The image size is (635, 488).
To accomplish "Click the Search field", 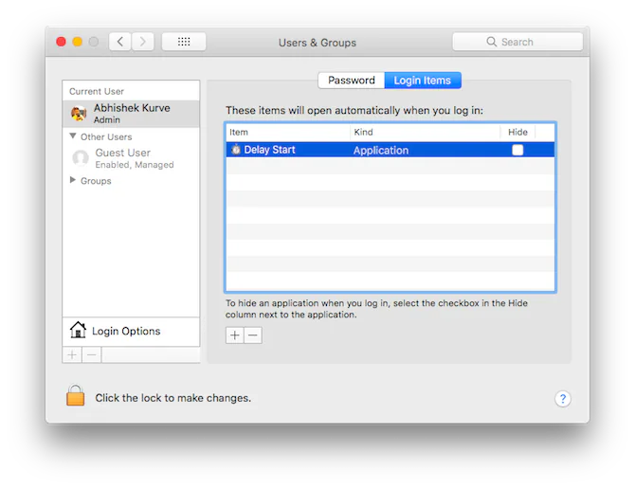I will [517, 42].
